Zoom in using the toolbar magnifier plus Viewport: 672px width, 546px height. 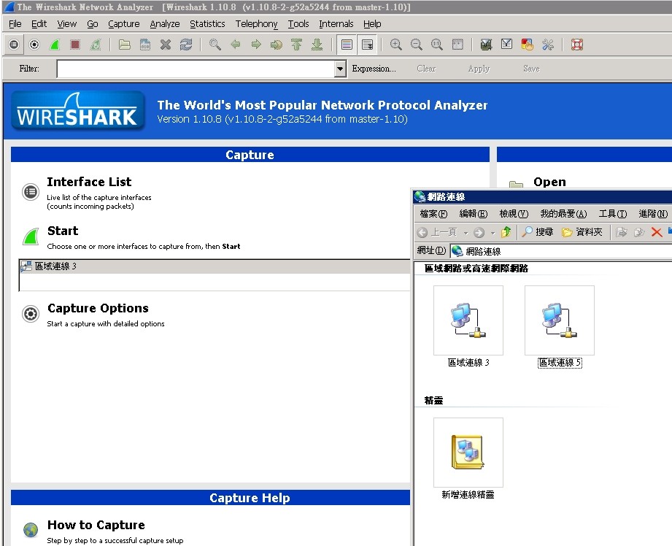click(x=396, y=45)
